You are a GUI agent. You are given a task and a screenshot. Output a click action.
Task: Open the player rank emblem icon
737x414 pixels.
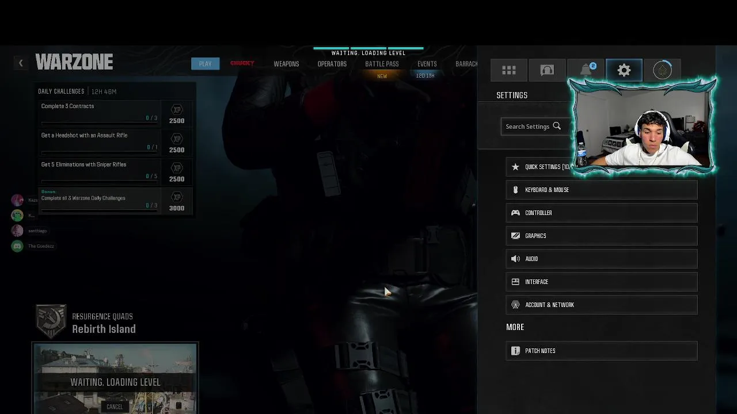[662, 70]
